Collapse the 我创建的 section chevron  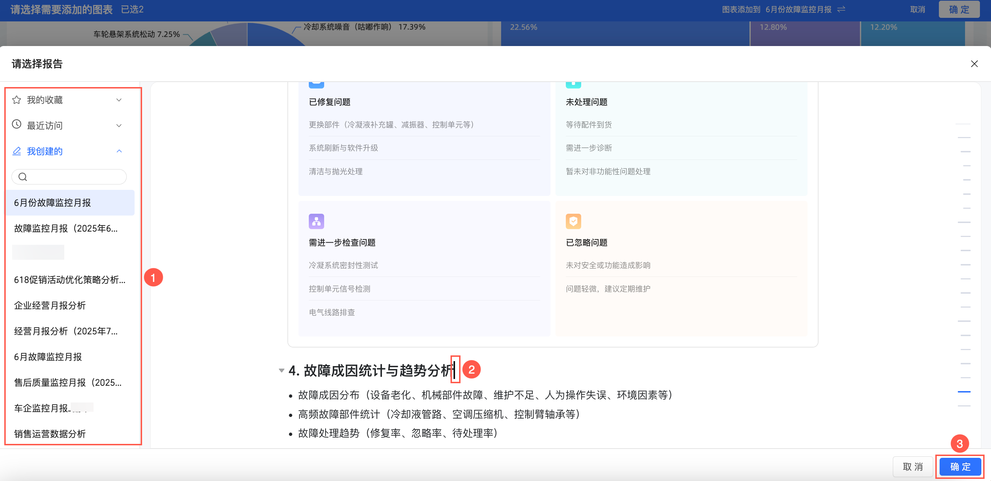[119, 151]
